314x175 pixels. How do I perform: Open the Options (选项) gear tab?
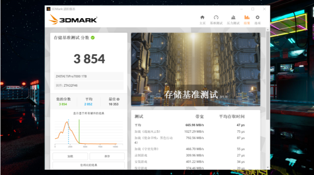(257, 20)
